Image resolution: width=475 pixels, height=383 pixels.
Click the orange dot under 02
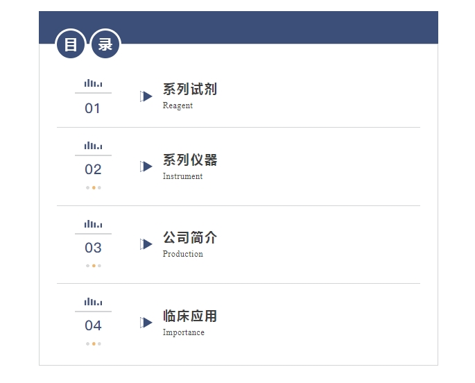94,187
